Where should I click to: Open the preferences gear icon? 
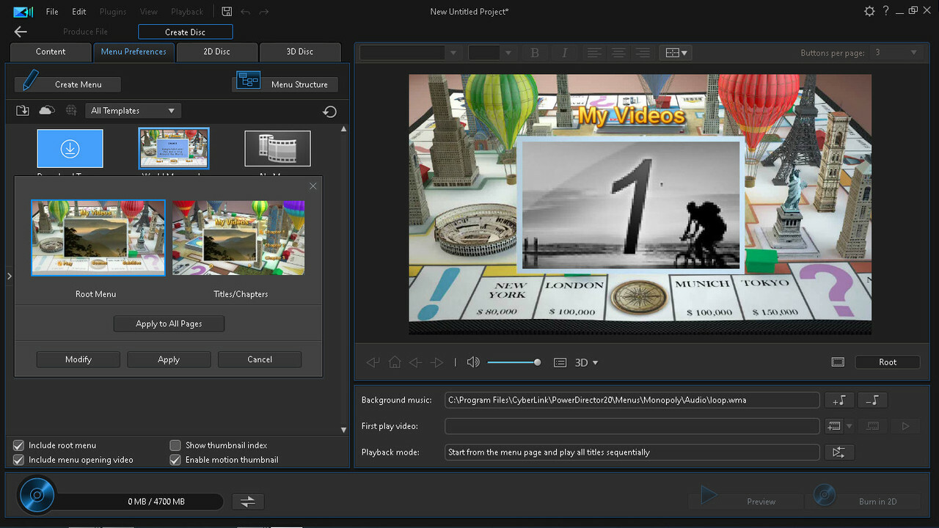869,11
